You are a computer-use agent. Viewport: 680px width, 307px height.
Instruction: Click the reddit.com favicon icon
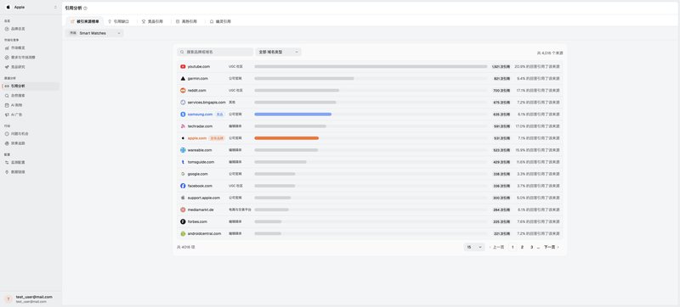point(183,91)
